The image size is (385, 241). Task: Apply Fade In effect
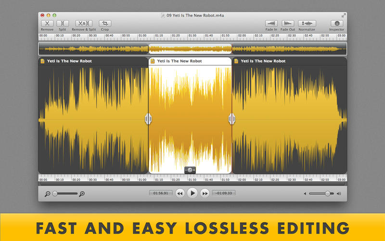pyautogui.click(x=271, y=23)
